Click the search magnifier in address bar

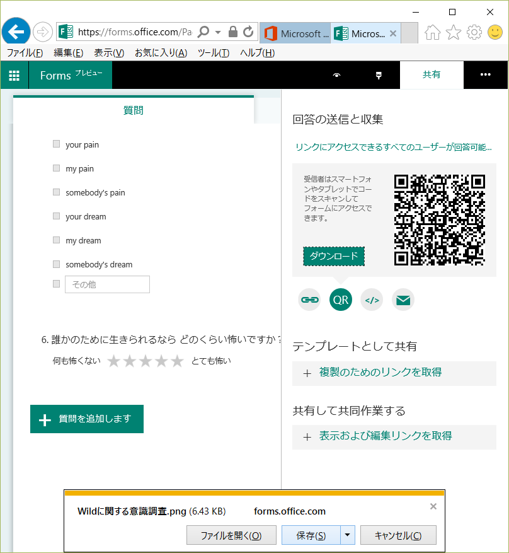(203, 32)
